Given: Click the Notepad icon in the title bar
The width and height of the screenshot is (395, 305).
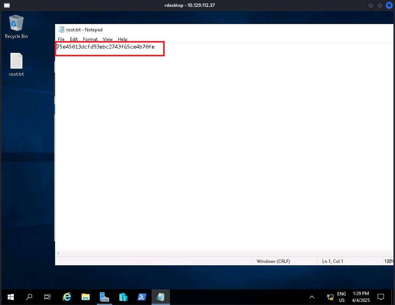Looking at the screenshot, I should click(x=61, y=30).
